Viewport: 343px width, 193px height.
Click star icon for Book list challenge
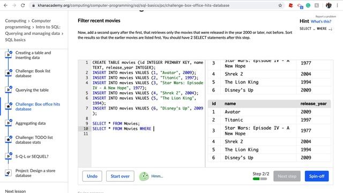tap(9, 73)
